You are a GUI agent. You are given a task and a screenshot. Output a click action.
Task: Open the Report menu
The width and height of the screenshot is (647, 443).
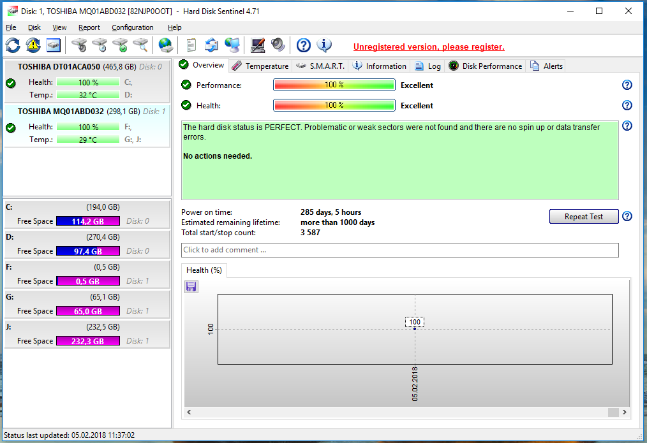pos(89,27)
